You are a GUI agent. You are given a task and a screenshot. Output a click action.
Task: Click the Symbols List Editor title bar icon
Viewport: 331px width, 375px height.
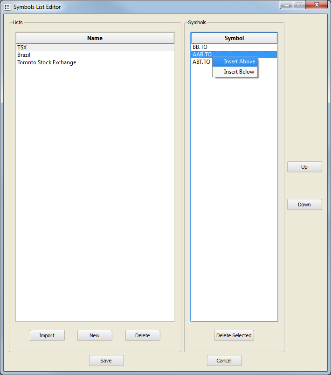tap(7, 7)
